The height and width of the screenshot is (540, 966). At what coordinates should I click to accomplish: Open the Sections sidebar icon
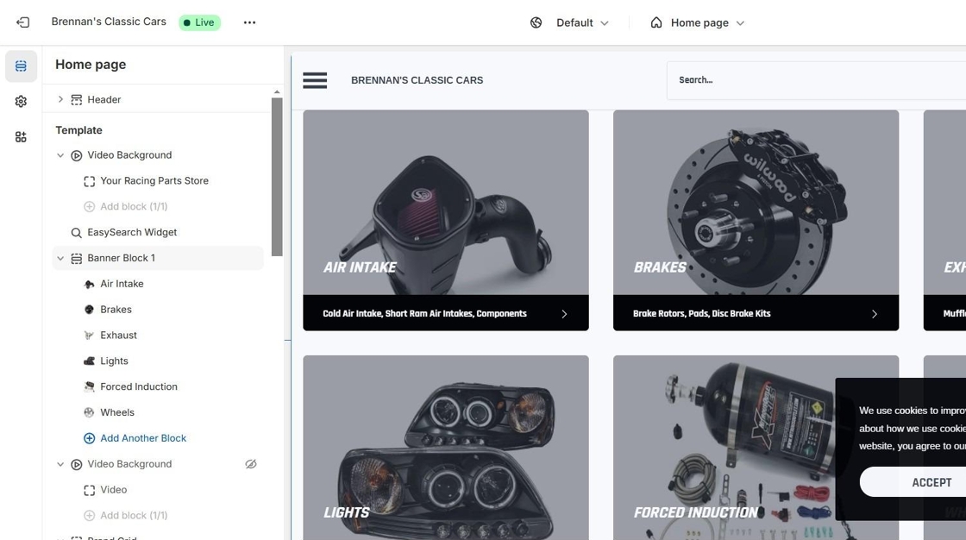pos(21,66)
